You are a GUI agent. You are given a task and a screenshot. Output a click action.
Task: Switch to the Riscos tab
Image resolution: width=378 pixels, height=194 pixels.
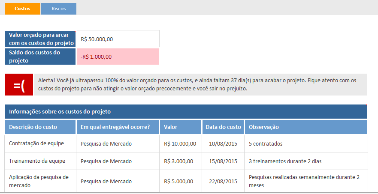pos(58,9)
